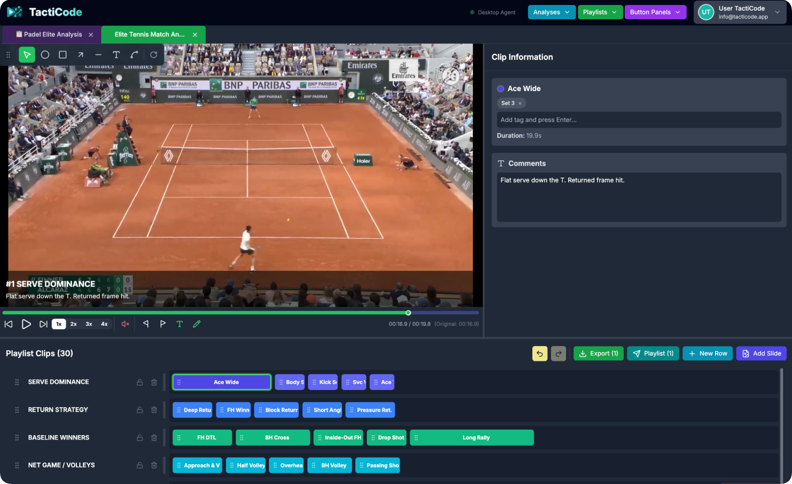Click the drawing toolbar drag handle
This screenshot has width=792, height=484.
click(8, 55)
